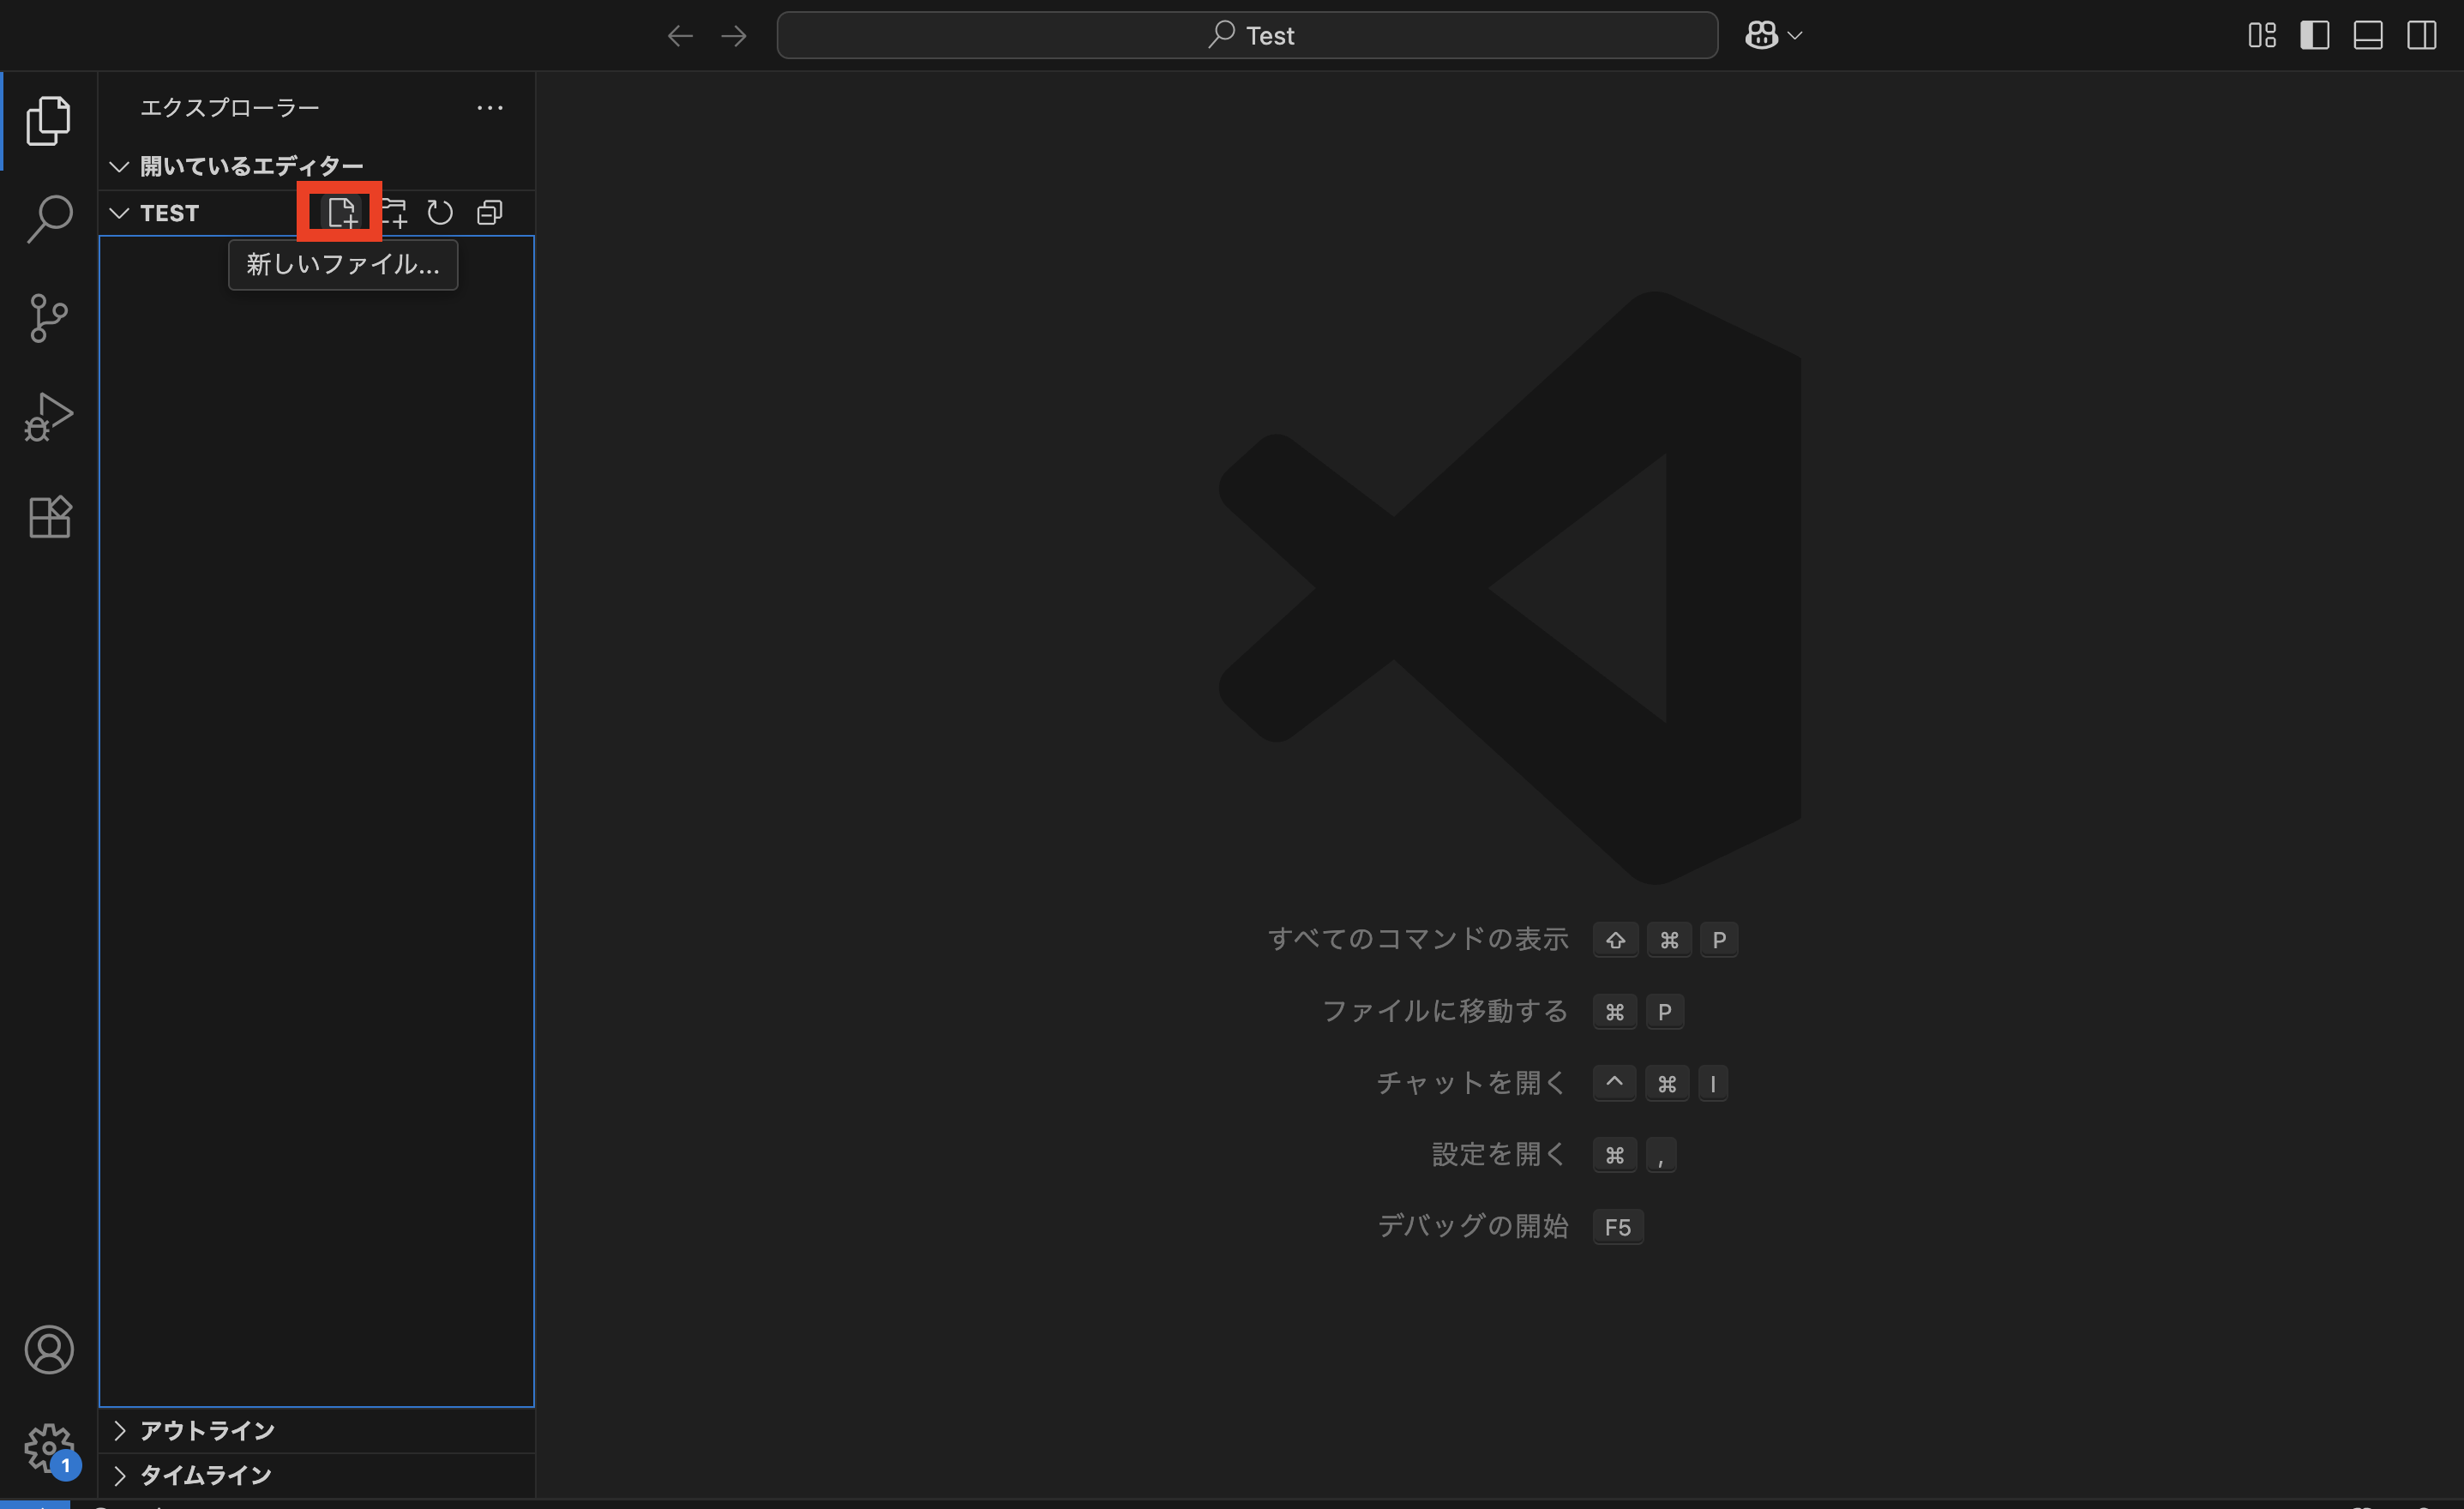Toggle the secondary side bar visibility
The height and width of the screenshot is (1509, 2464).
tap(2421, 36)
